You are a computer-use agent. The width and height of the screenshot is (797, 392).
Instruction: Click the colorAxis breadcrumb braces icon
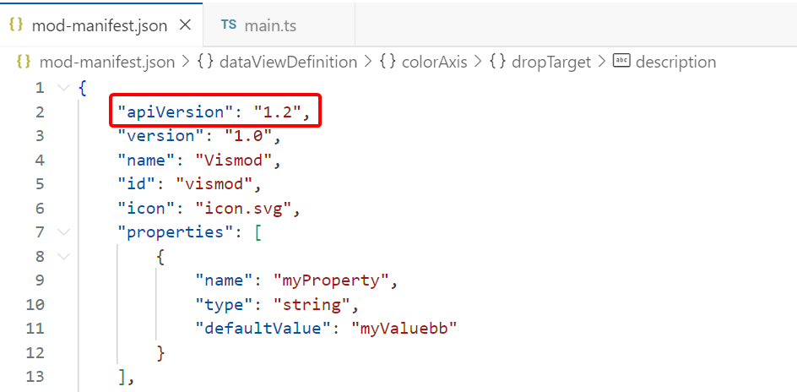pos(388,62)
